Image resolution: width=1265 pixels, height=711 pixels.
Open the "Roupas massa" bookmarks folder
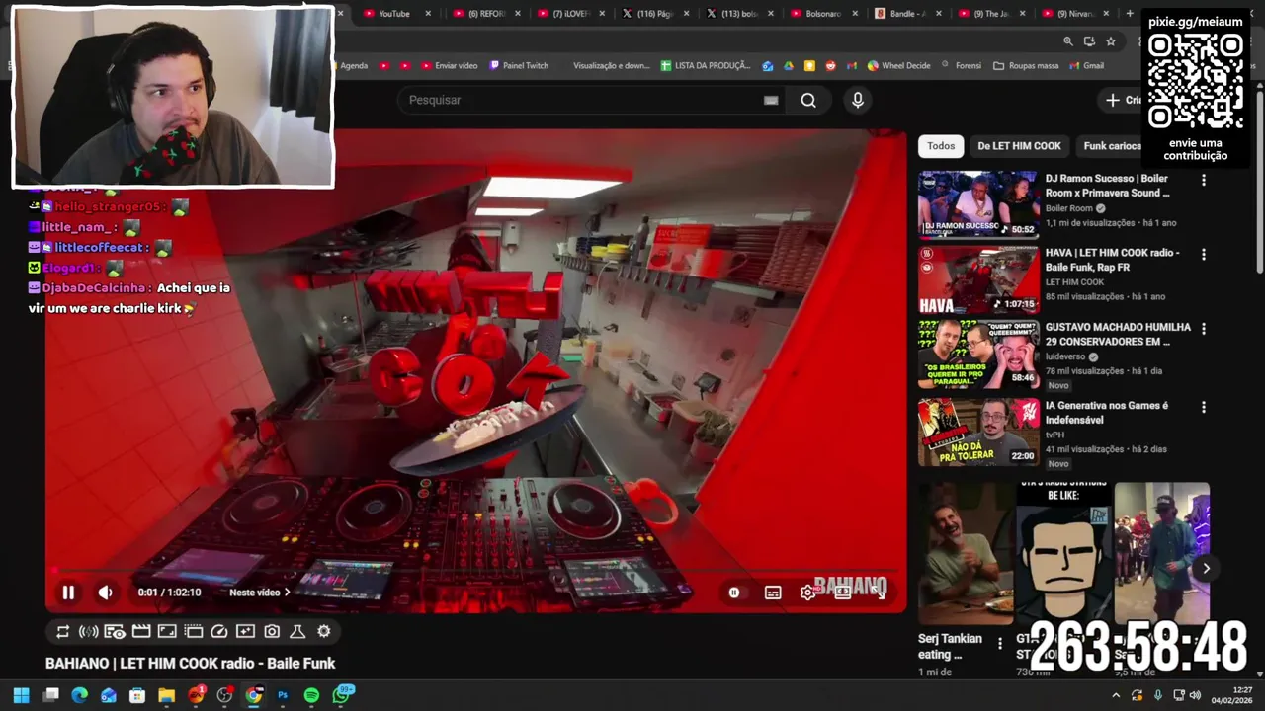pyautogui.click(x=1026, y=66)
